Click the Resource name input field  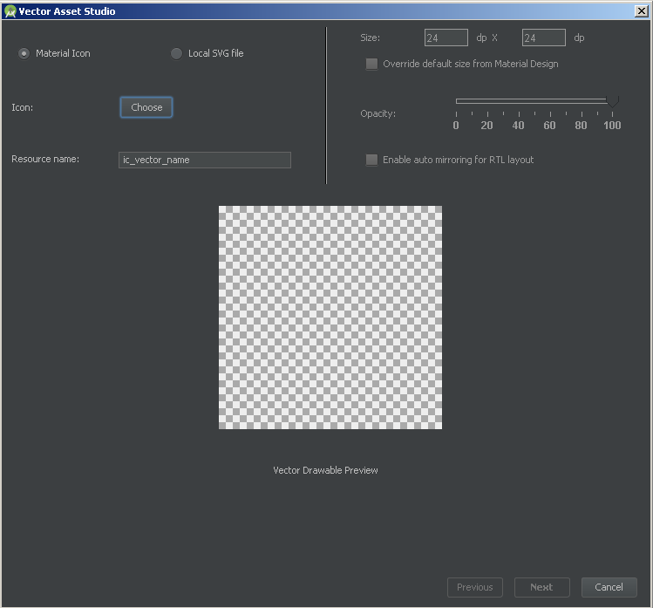205,160
